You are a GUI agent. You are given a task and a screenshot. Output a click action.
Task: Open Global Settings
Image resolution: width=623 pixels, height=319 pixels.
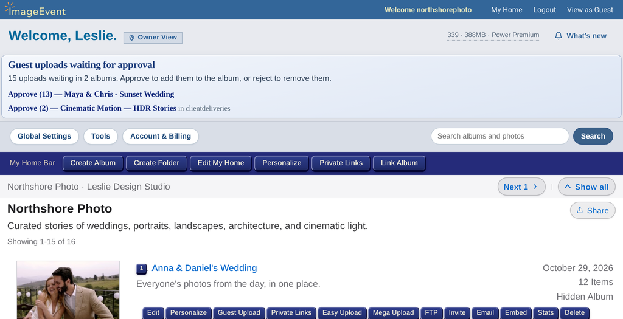pyautogui.click(x=44, y=136)
